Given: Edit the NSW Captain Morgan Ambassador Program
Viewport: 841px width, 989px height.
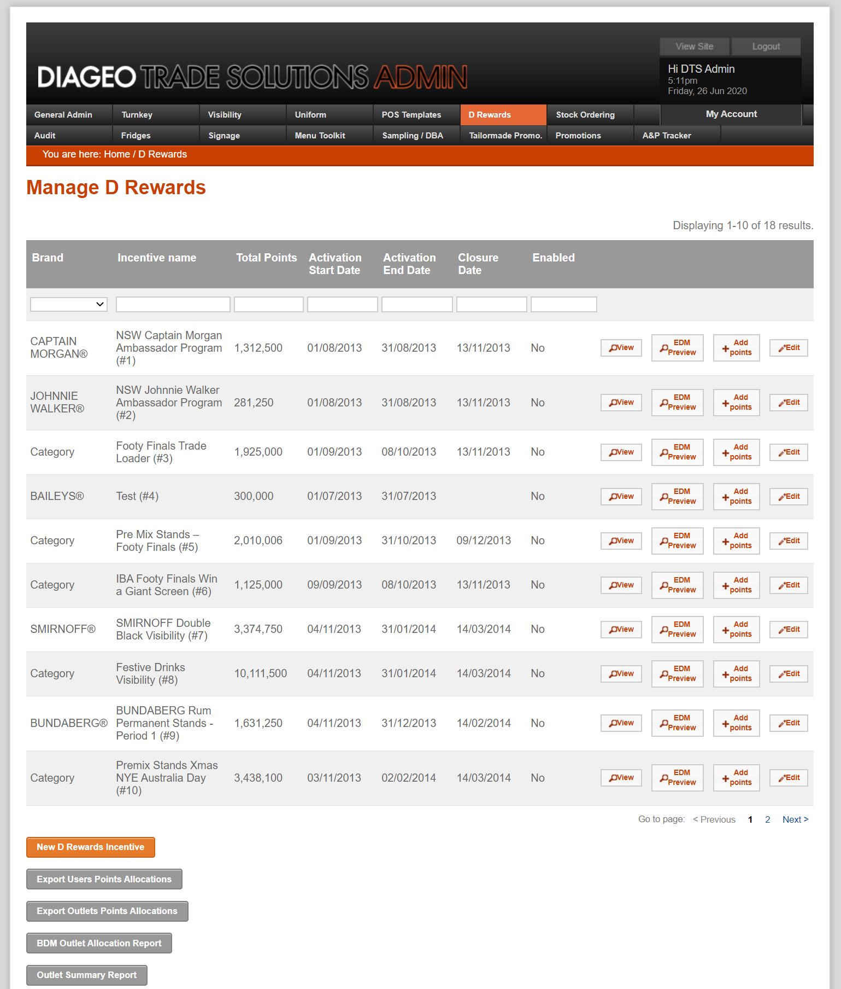Looking at the screenshot, I should point(789,348).
